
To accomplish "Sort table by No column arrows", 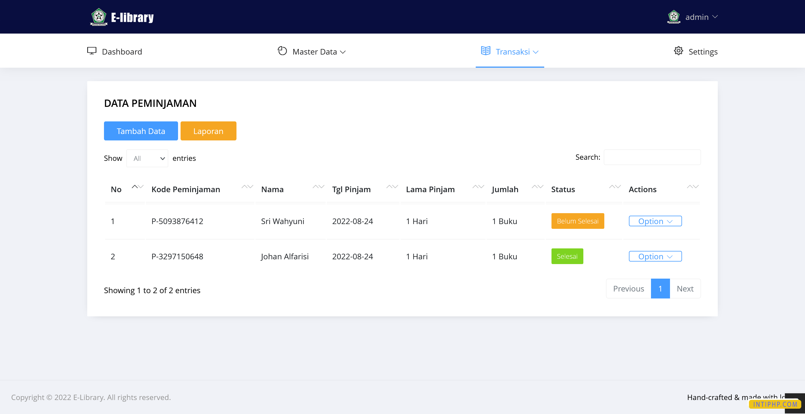I will [x=138, y=187].
